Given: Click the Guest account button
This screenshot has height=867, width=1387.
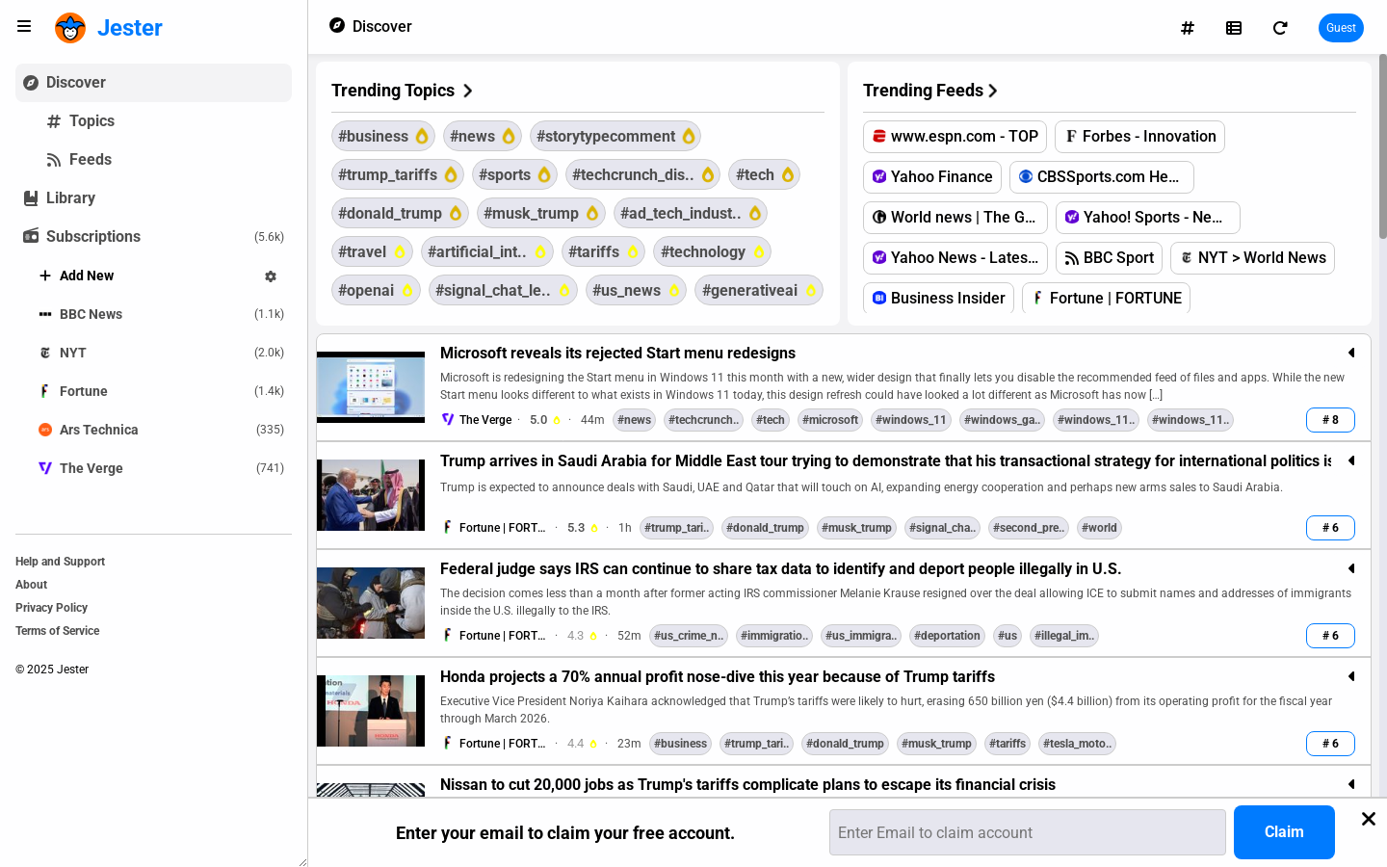Looking at the screenshot, I should tap(1341, 28).
